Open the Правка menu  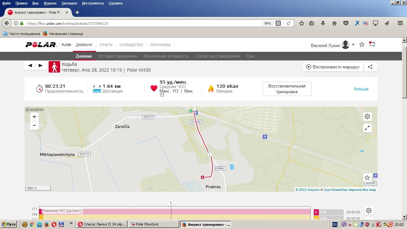tap(22, 3)
